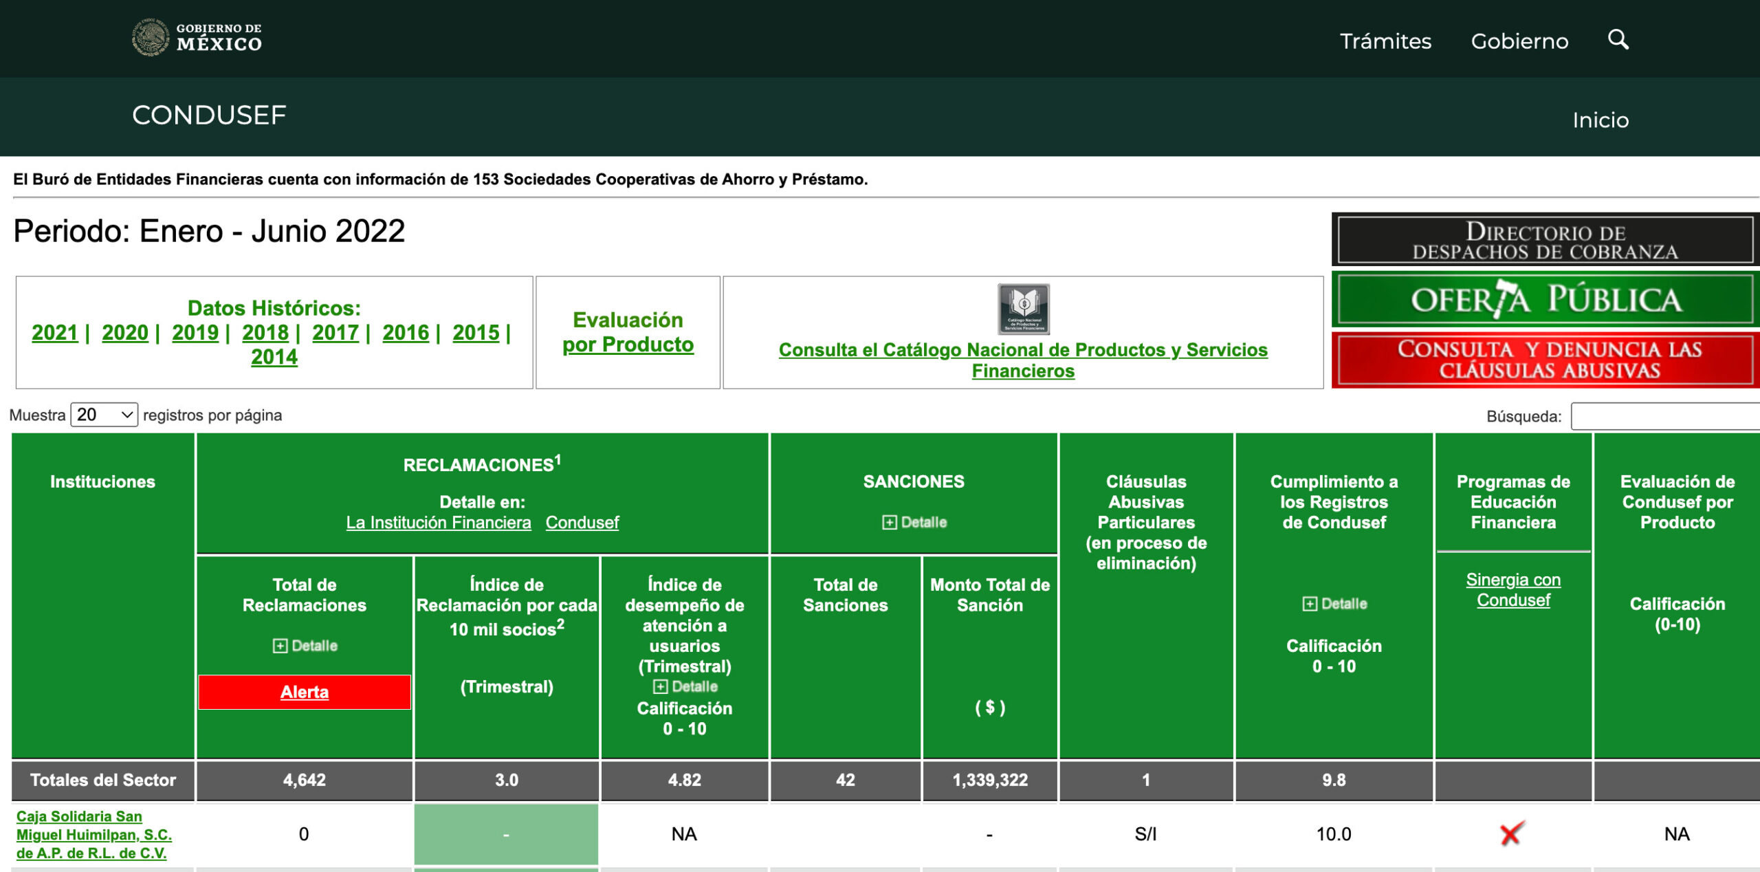Open the Cláusulas Abusivas red banner
Viewport: 1760px width, 872px height.
1545,360
